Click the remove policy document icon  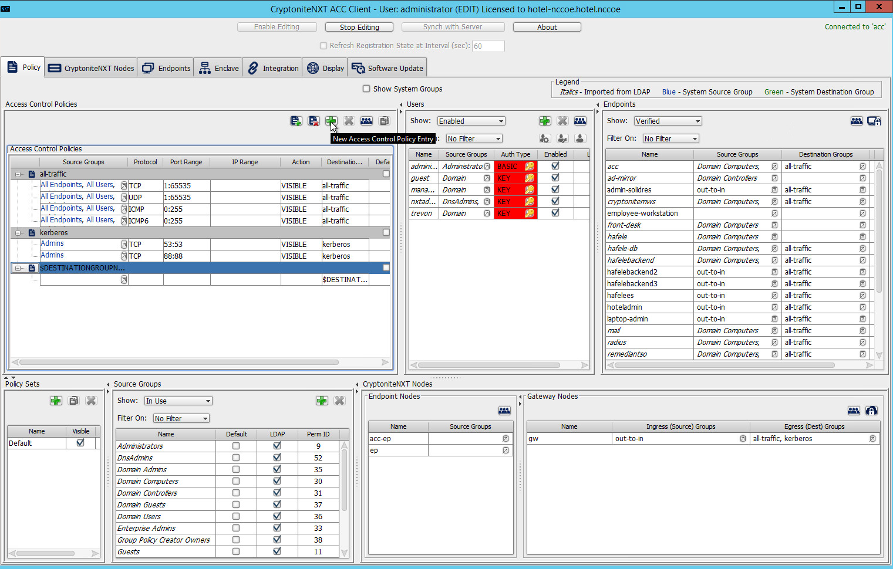point(314,121)
